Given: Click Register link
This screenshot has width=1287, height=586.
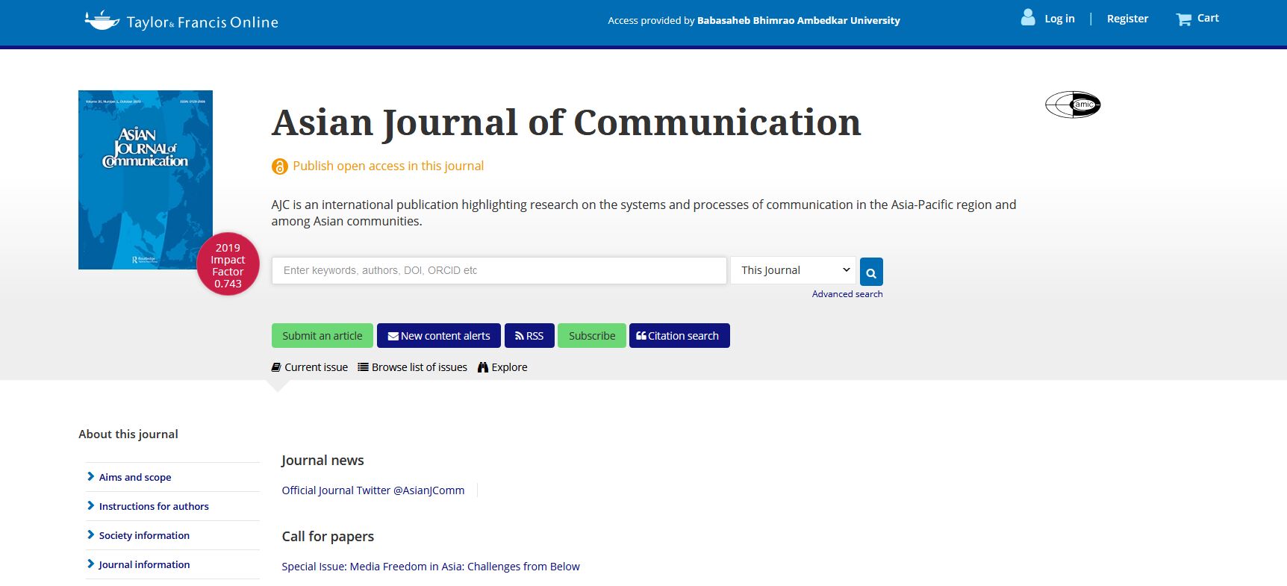Looking at the screenshot, I should [1127, 19].
